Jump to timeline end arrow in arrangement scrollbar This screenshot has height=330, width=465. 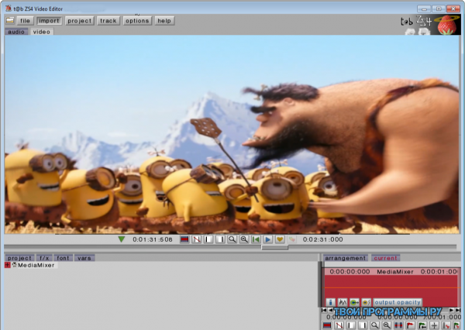click(x=458, y=310)
